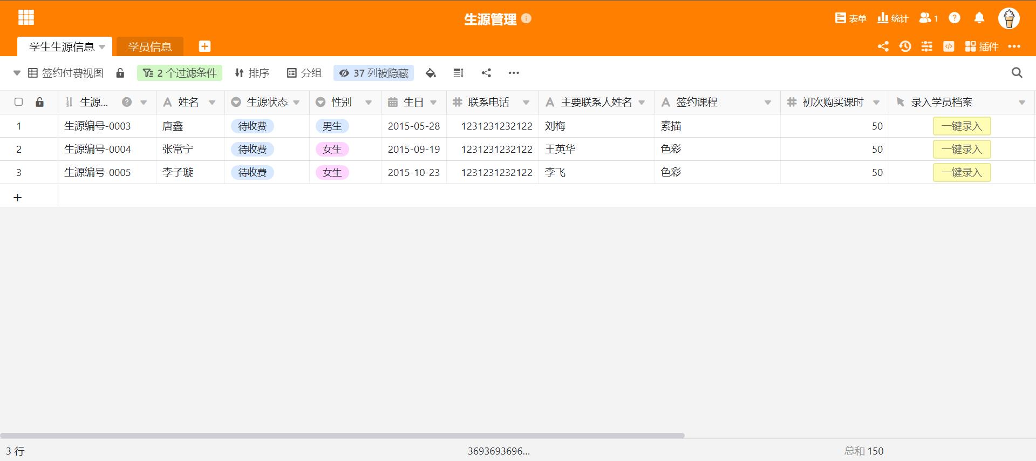Viewport: 1036px width, 461px height.
Task: Open the 性别 column dropdown arrow
Action: point(369,103)
